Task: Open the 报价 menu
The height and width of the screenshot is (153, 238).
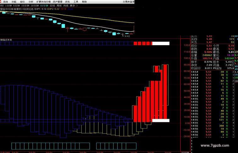Action: click(x=22, y=2)
